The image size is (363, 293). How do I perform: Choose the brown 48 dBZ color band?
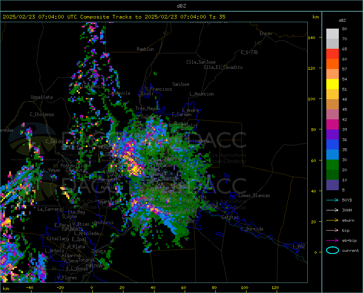pyautogui.click(x=332, y=104)
